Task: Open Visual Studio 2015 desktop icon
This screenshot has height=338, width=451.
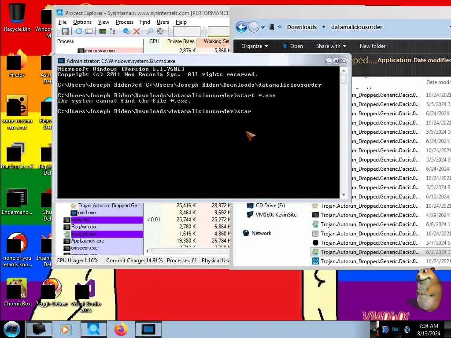Action: (x=86, y=295)
